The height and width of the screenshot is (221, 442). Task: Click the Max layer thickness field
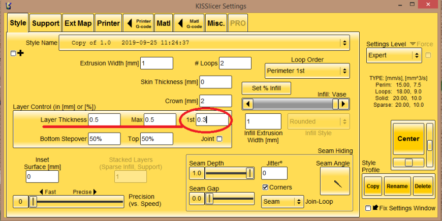click(x=160, y=119)
